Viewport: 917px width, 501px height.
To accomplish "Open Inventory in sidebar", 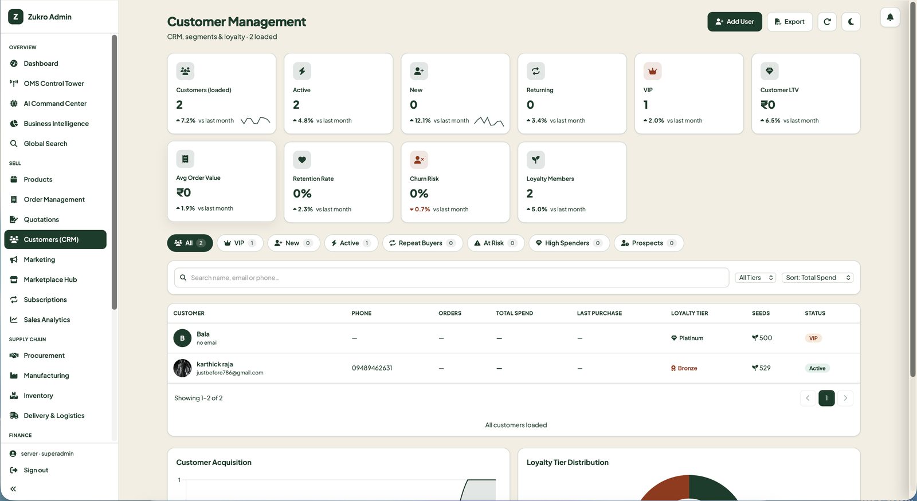I will click(x=55, y=396).
